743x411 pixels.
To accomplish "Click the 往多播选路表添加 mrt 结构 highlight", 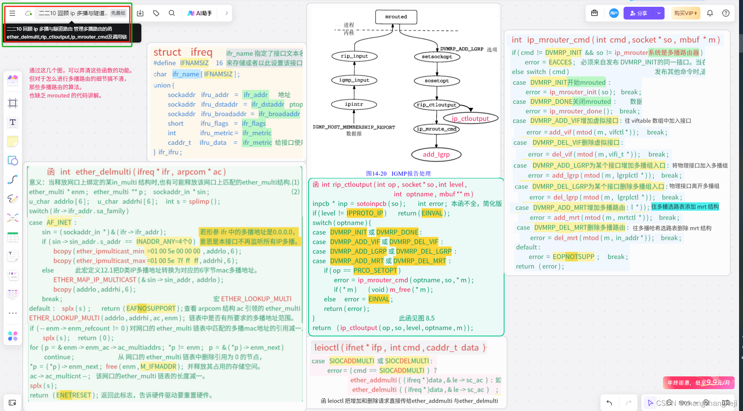I will tap(685, 206).
